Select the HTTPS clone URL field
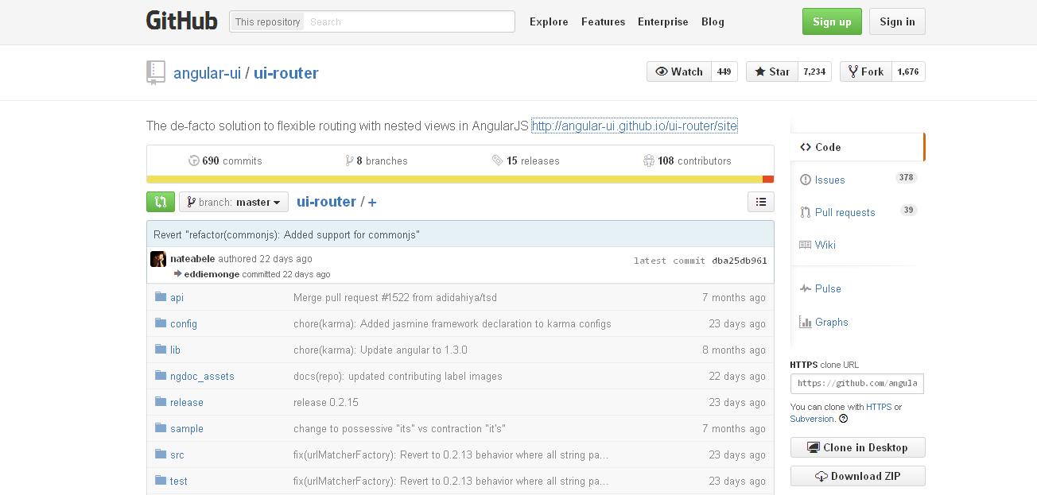 pos(857,383)
